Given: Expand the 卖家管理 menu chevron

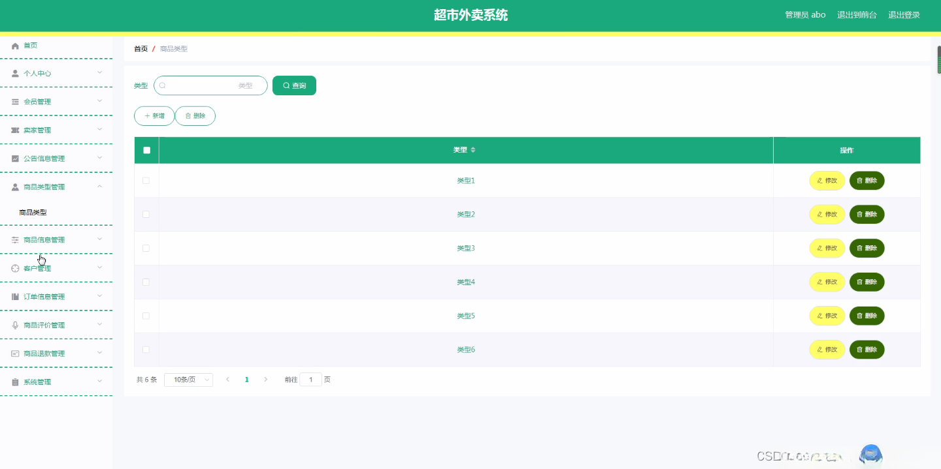Looking at the screenshot, I should 100,129.
